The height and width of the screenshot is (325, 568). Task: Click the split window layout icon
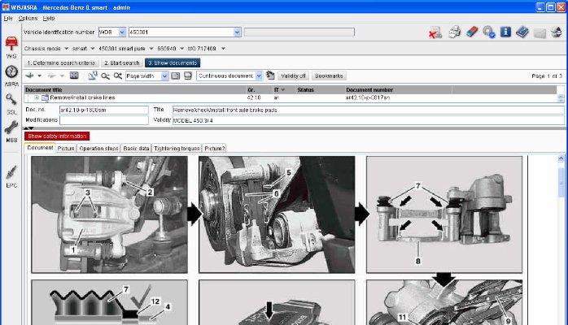click(x=188, y=76)
